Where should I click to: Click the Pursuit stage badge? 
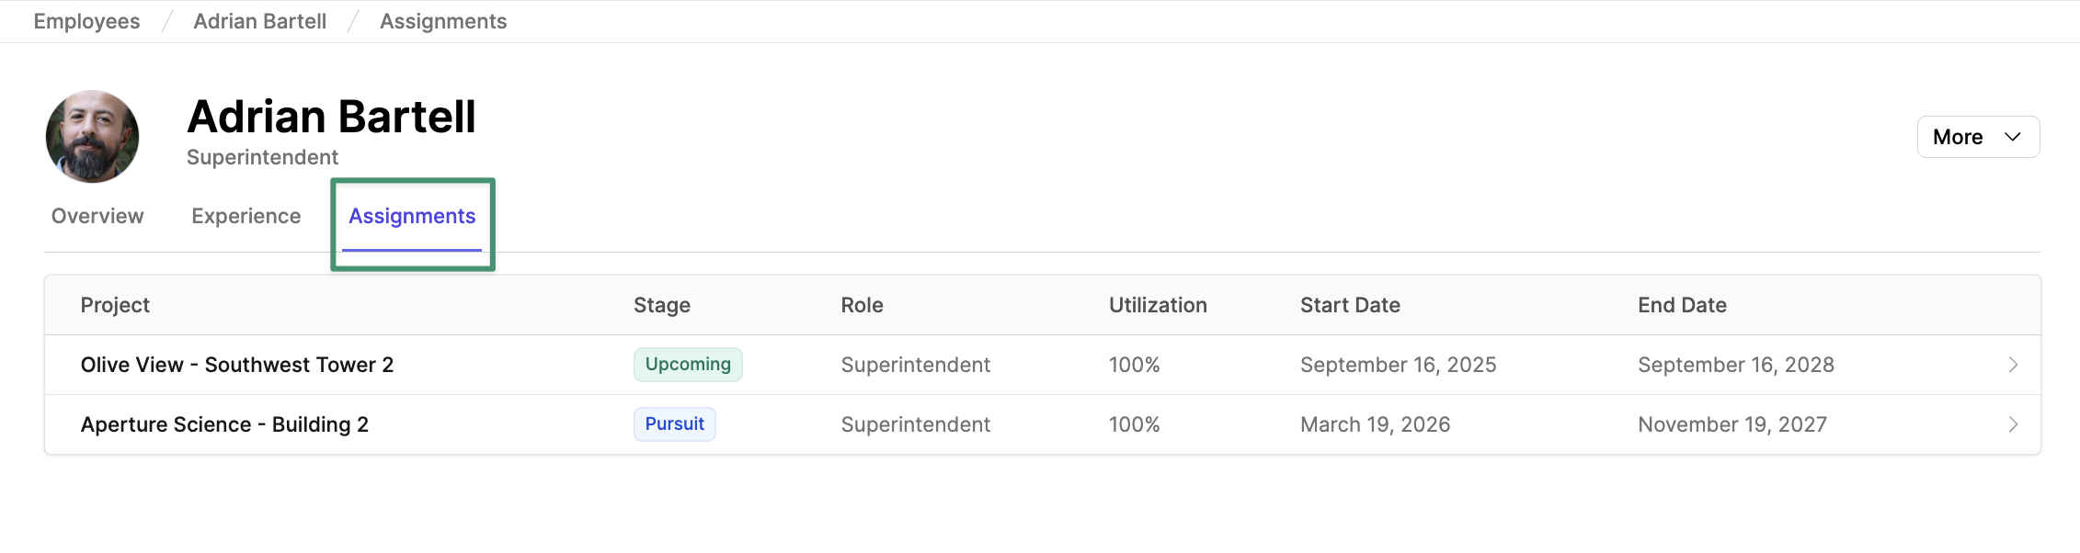tap(674, 424)
